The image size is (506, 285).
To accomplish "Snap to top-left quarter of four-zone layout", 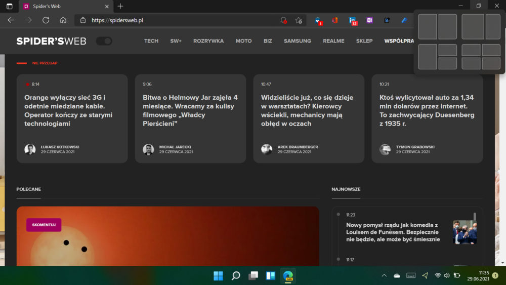I will pyautogui.click(x=471, y=50).
